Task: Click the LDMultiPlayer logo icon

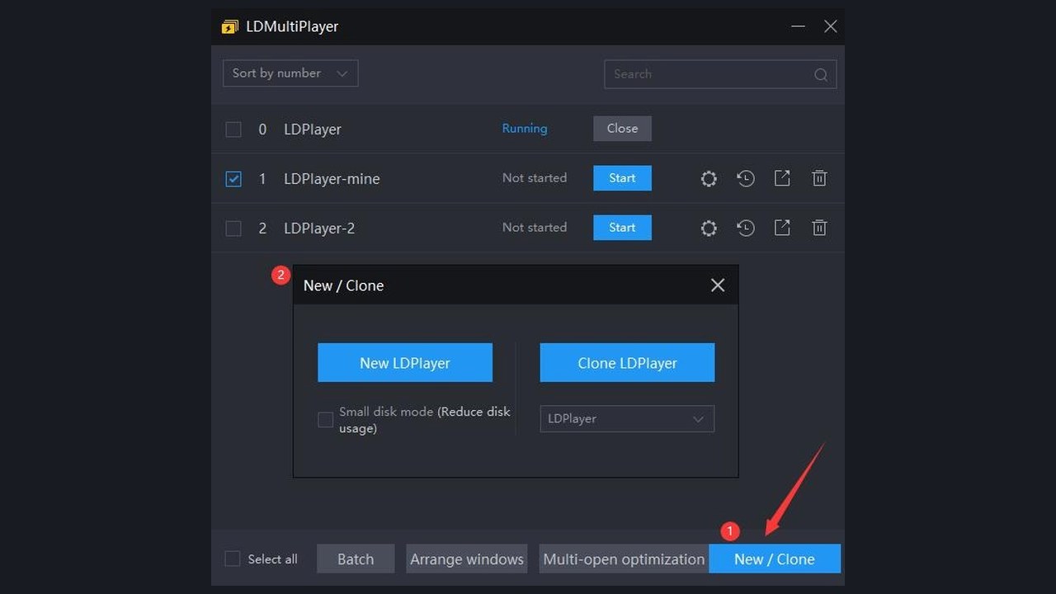Action: [229, 27]
